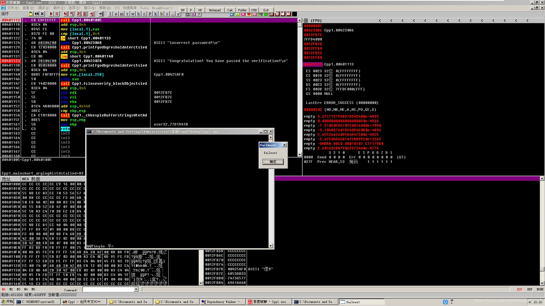
Task: Switch to Cpp1 创天中文VC++ taskbar item
Action: pyautogui.click(x=84, y=302)
